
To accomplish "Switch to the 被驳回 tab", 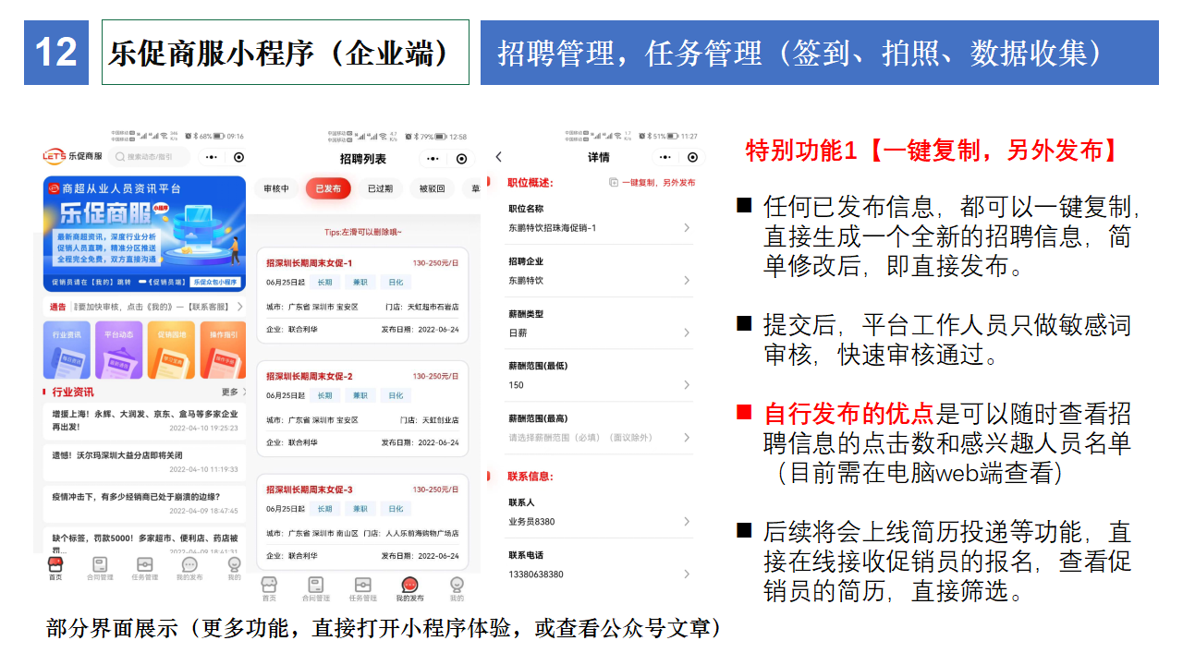I will point(432,188).
